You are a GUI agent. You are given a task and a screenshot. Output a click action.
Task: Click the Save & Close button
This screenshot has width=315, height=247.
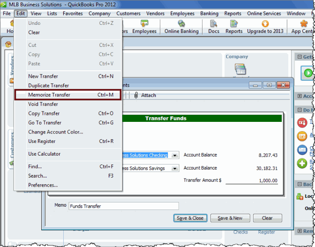tap(190, 218)
